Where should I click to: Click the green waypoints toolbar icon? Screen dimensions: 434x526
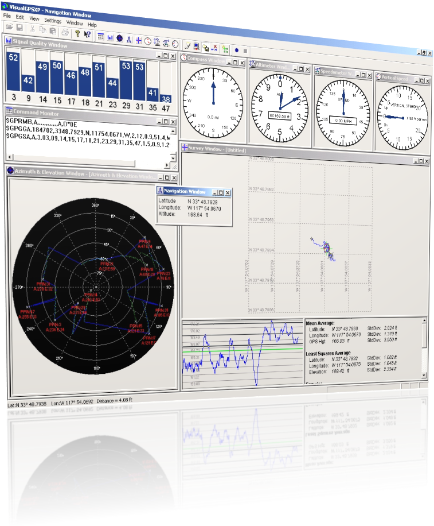click(225, 49)
